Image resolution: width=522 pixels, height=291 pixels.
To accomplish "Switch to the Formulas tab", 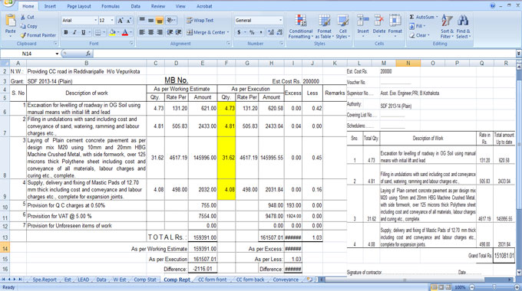I will [111, 6].
